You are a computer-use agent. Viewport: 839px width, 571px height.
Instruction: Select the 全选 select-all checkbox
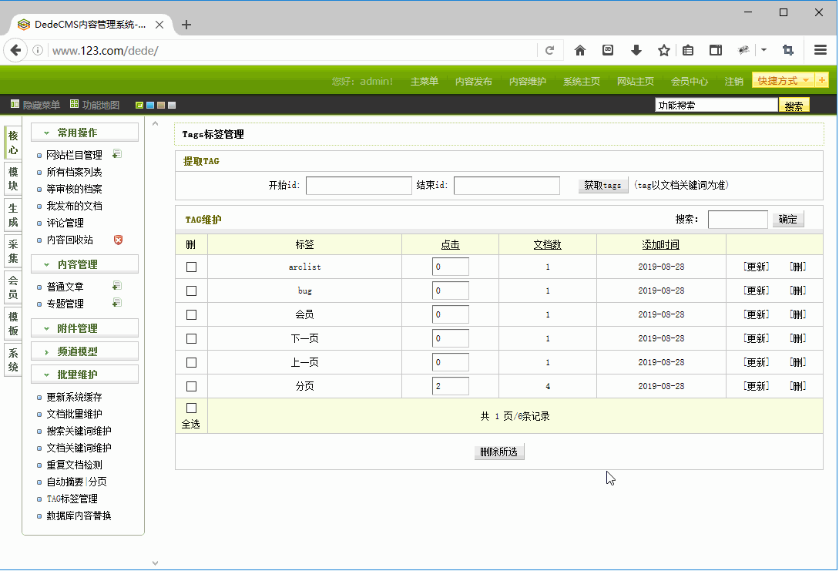point(190,408)
